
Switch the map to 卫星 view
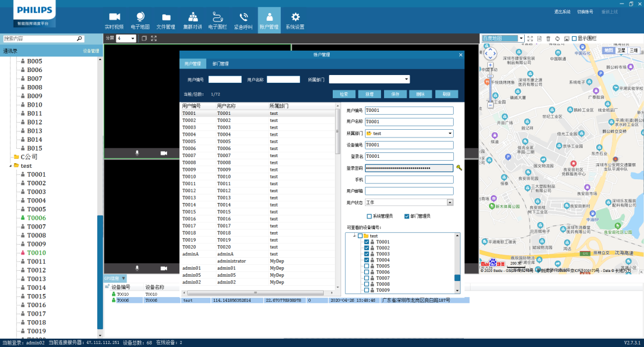pos(621,51)
